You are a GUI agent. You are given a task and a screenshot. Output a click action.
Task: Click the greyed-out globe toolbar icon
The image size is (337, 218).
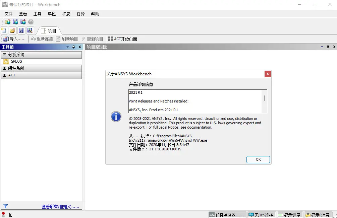(x=31, y=22)
